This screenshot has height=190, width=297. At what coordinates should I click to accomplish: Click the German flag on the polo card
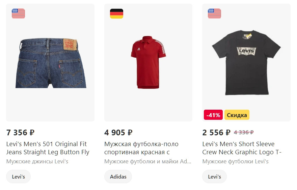(116, 13)
